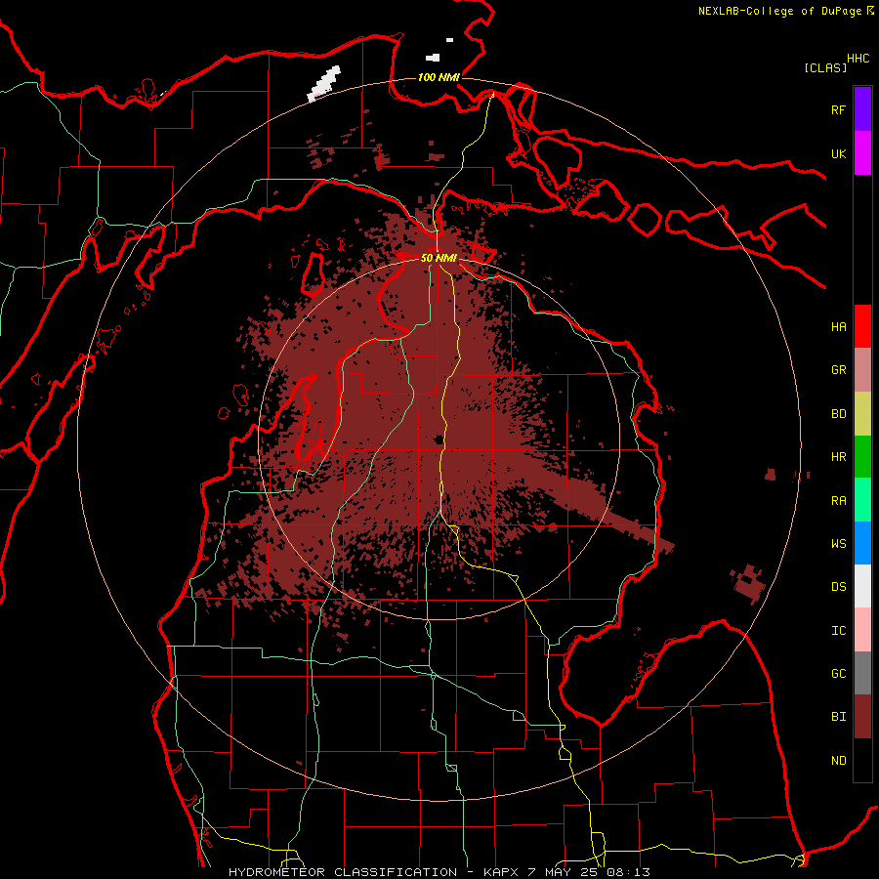Click the 50 NMI range ring label
879x879 pixels.
[439, 258]
